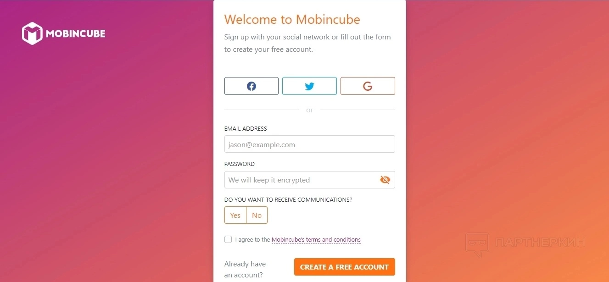
Task: Toggle password visibility eye icon
Action: [x=385, y=180]
